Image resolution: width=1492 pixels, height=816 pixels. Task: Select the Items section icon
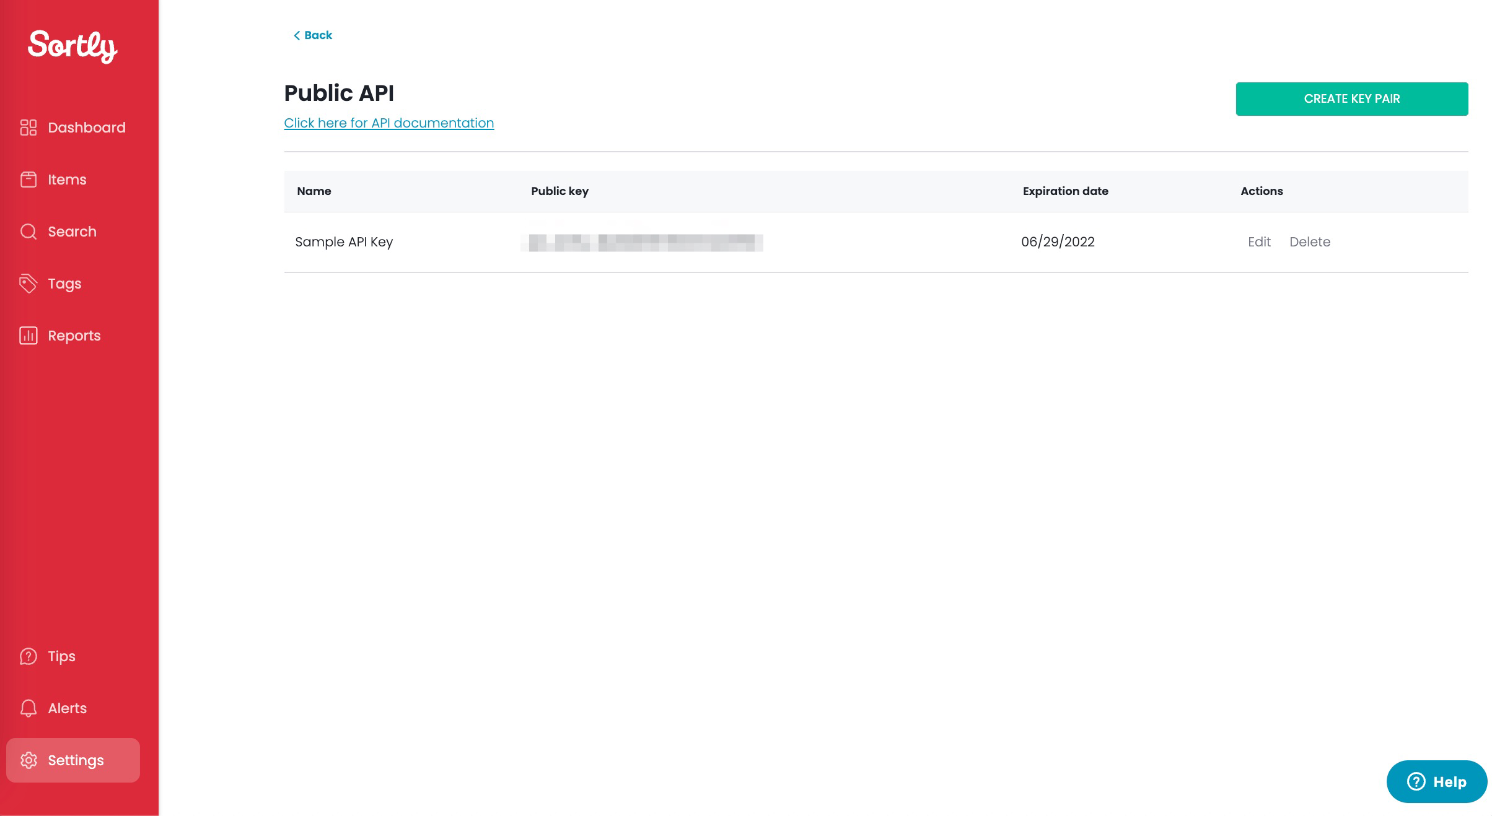pyautogui.click(x=29, y=180)
